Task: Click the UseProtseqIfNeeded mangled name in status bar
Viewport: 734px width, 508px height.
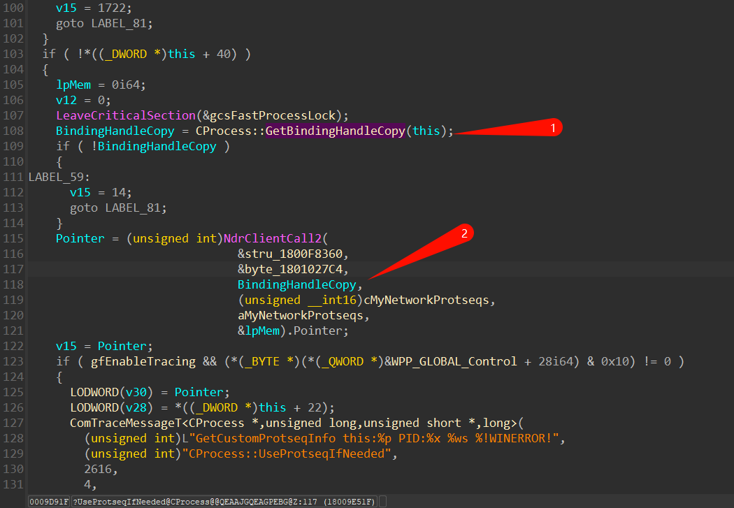Action: pos(224,501)
